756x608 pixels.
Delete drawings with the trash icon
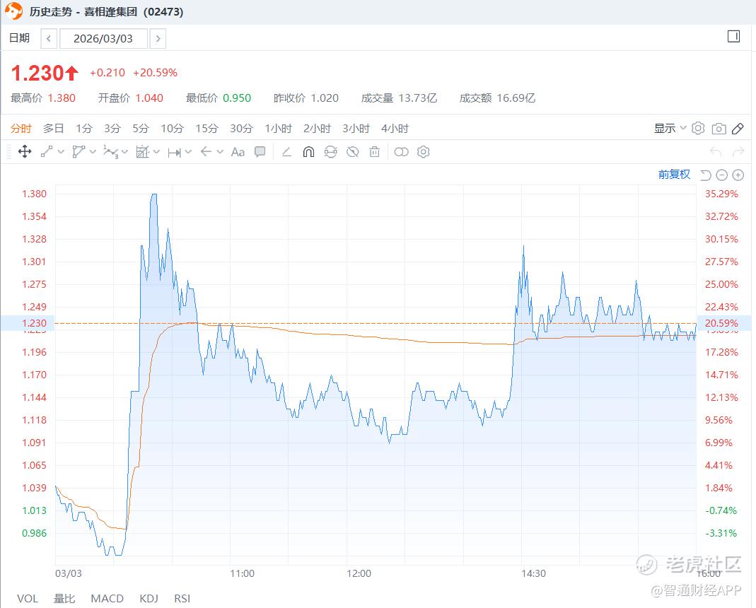point(375,151)
